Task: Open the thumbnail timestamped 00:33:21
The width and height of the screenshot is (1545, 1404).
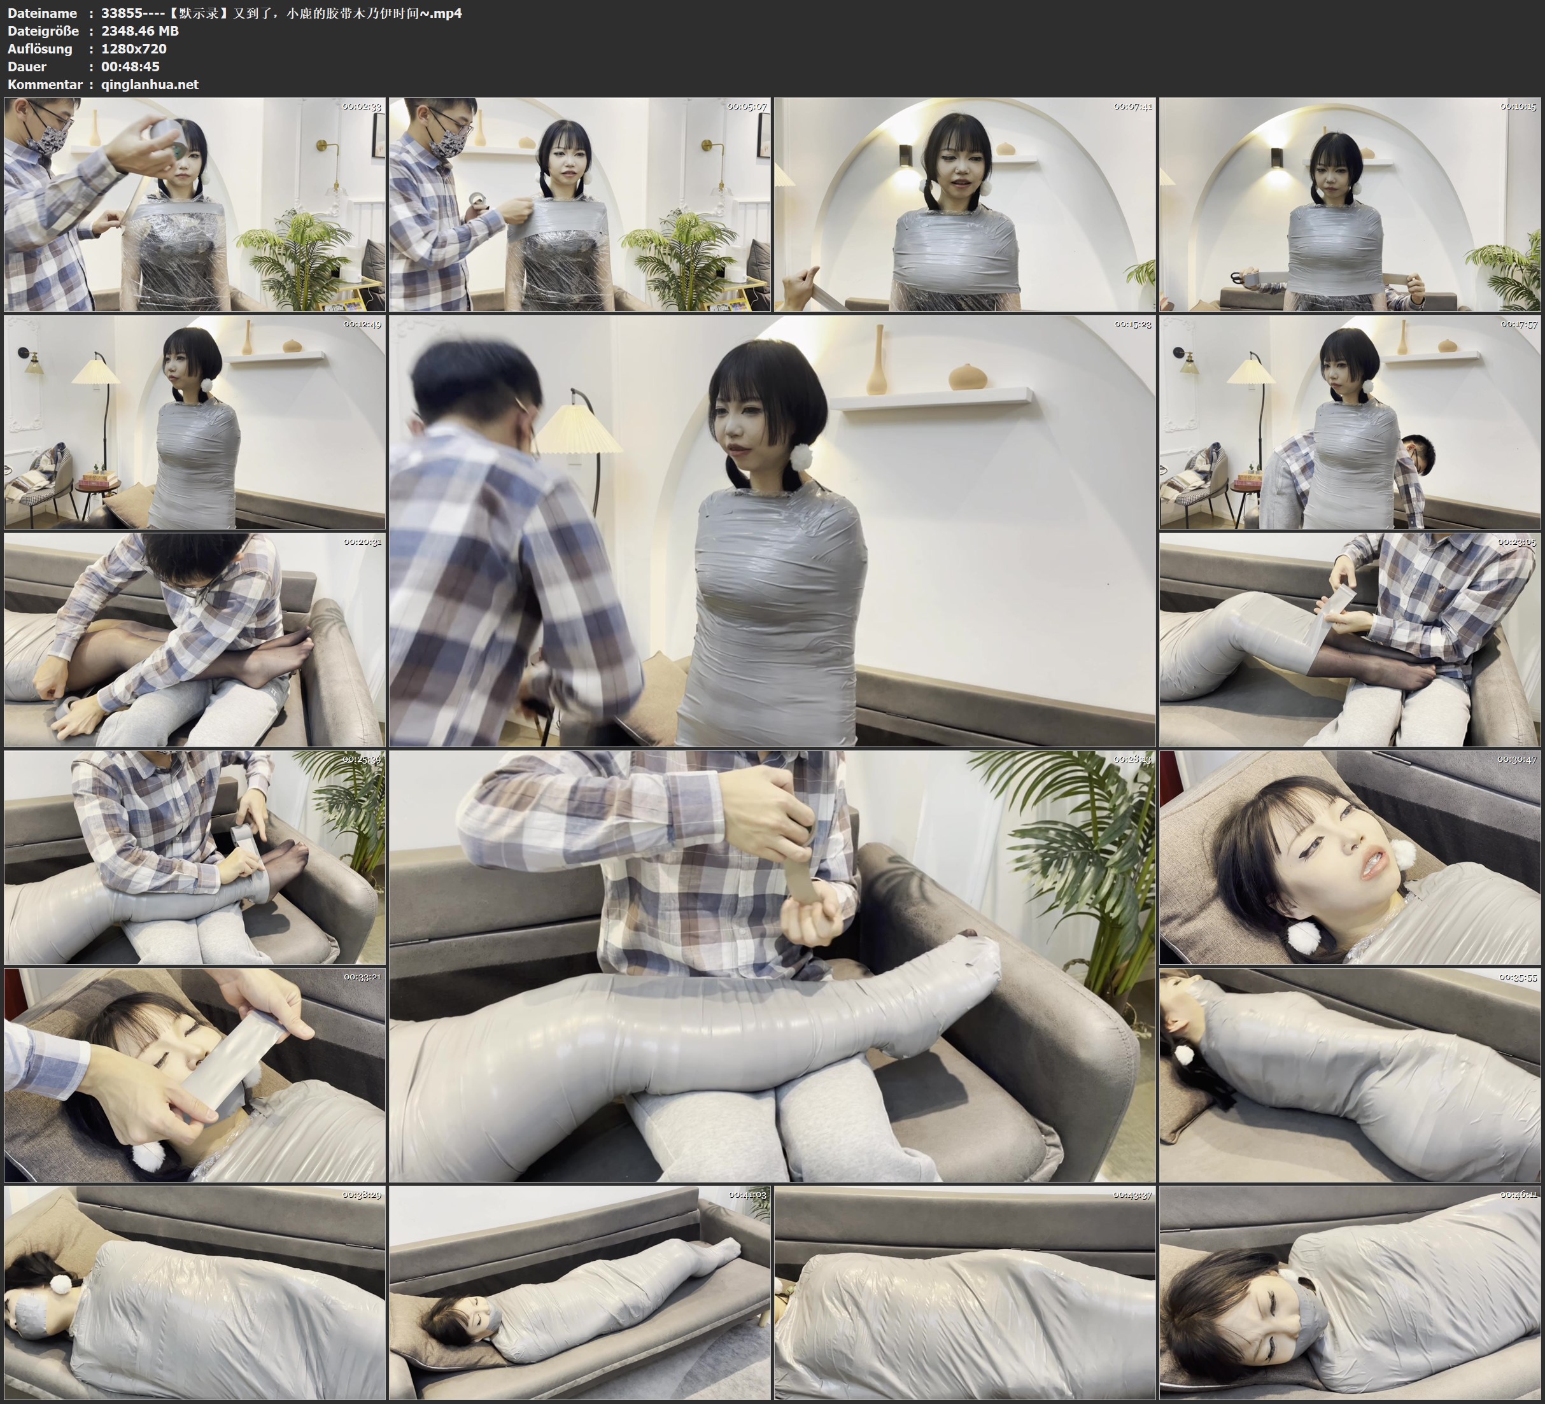Action: pos(195,1075)
